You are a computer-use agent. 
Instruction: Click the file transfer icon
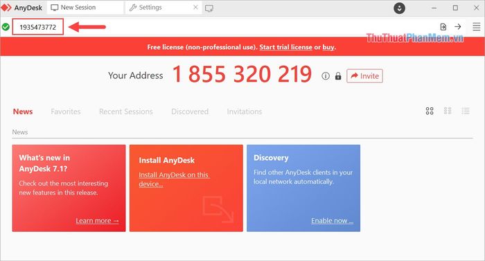click(x=443, y=27)
